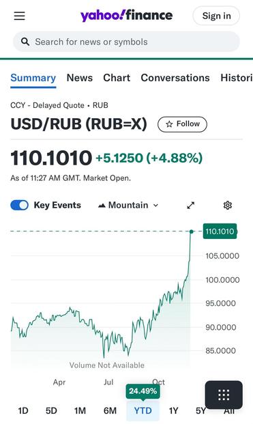Toggle the Key Events switch
This screenshot has height=424, width=253.
(x=20, y=205)
